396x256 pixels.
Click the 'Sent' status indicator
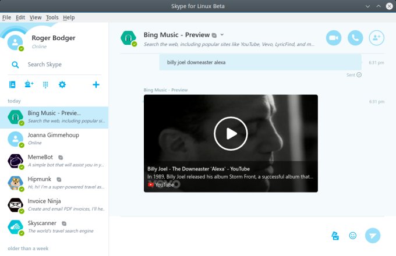354,74
